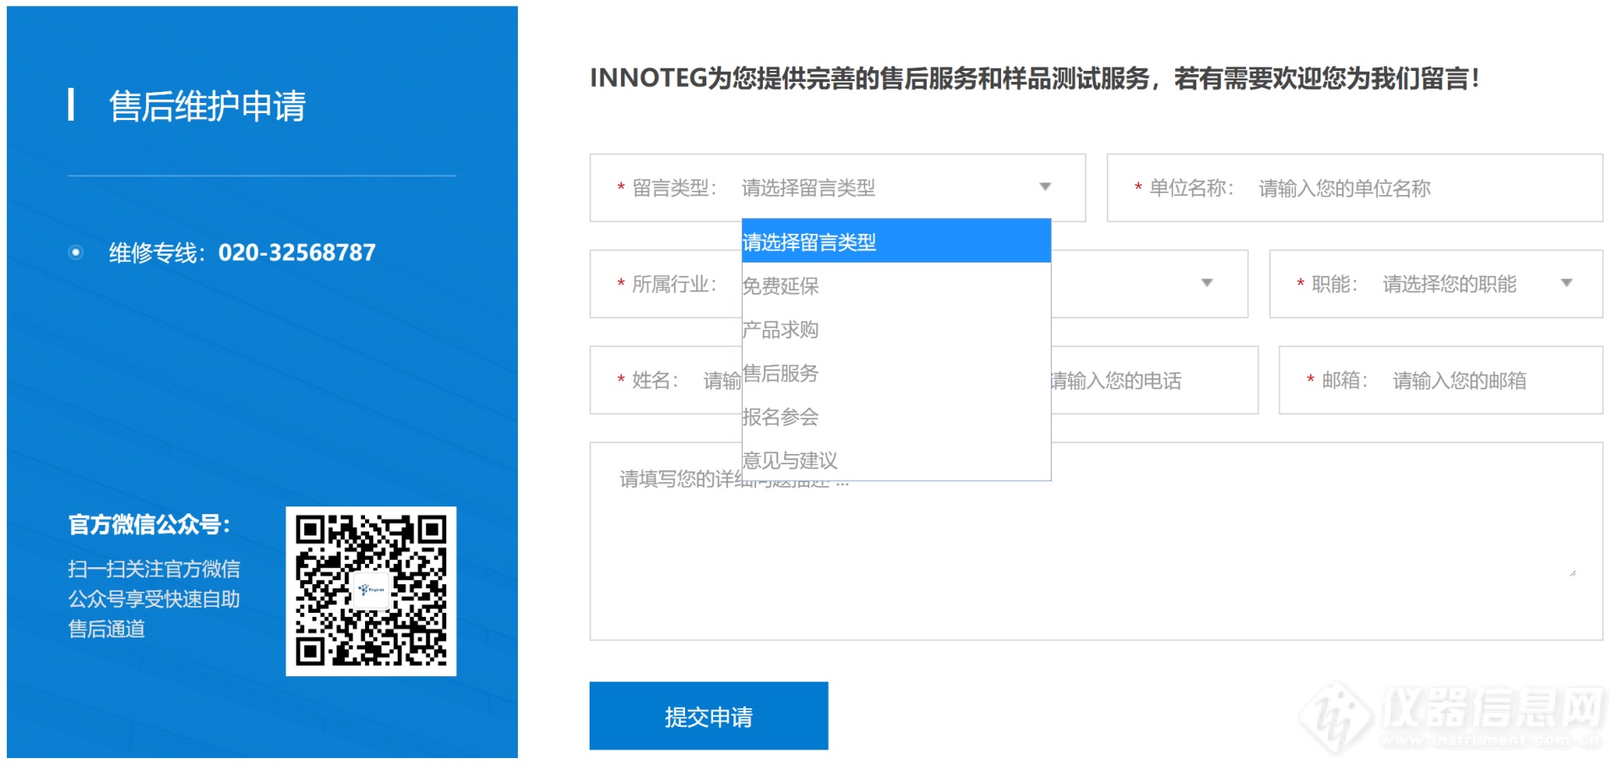1622x769 pixels.
Task: Choose 意见与建议 from message type list
Action: pyautogui.click(x=896, y=460)
